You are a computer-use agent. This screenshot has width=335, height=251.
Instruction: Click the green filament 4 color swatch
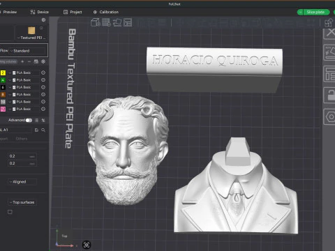(3, 80)
